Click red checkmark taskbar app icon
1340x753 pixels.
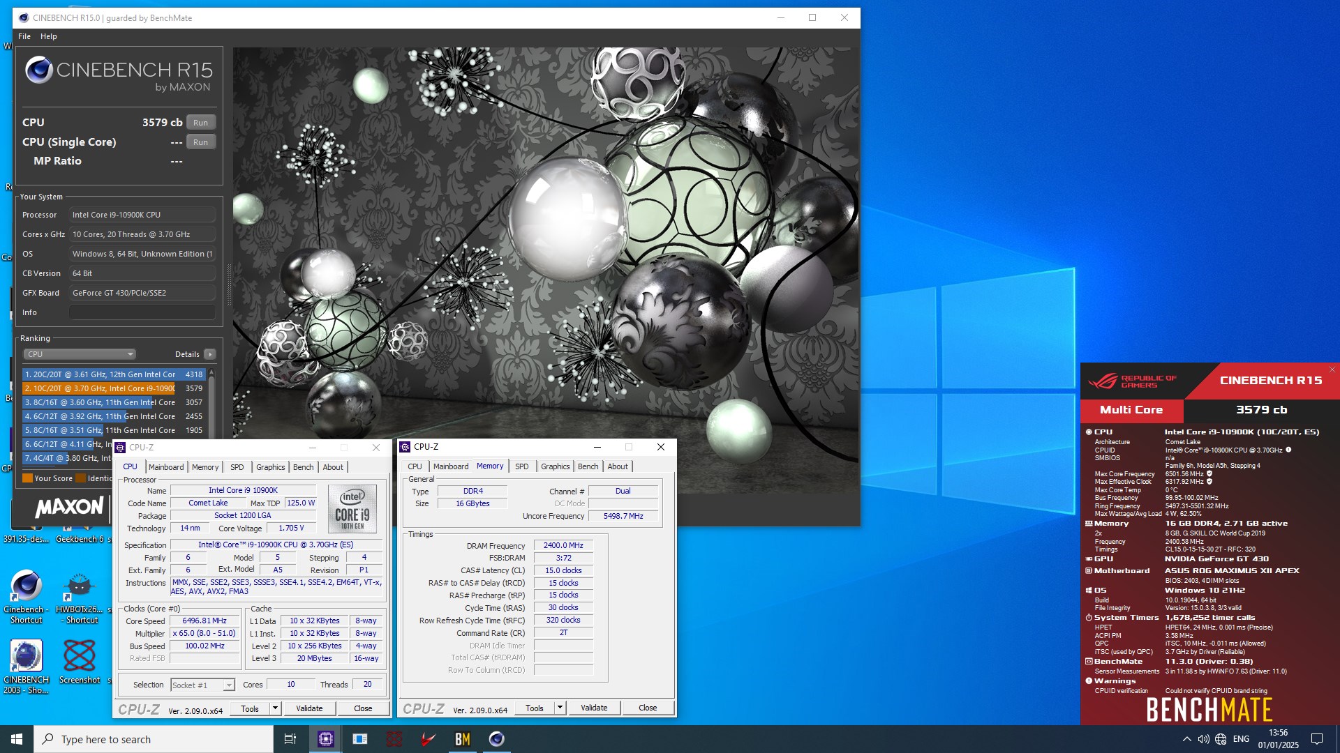coord(429,739)
